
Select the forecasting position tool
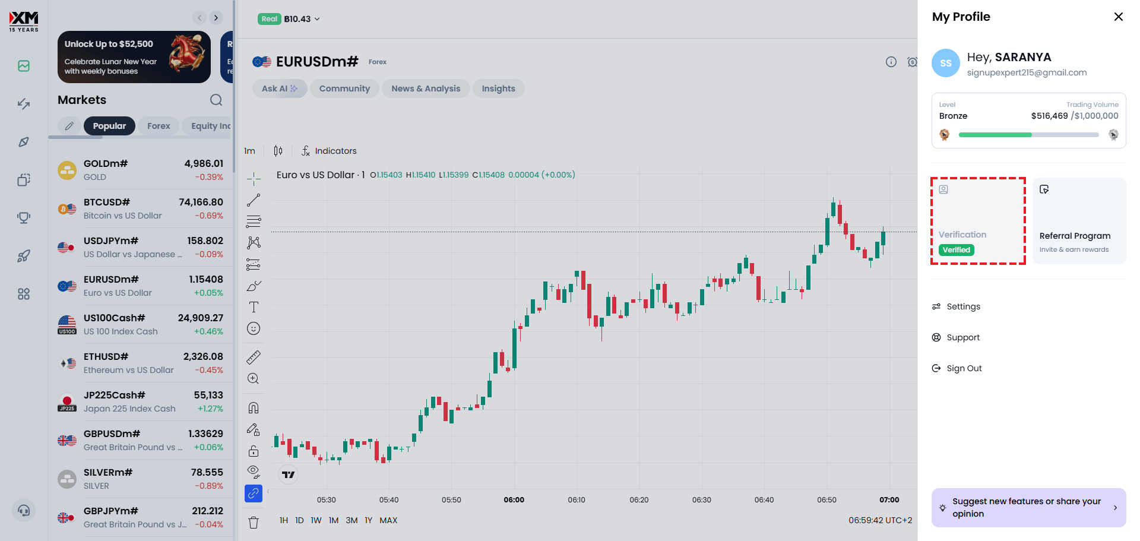point(254,264)
